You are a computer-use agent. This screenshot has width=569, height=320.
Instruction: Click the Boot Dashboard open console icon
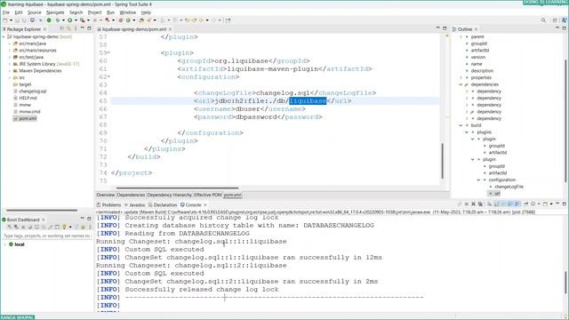tap(36, 227)
